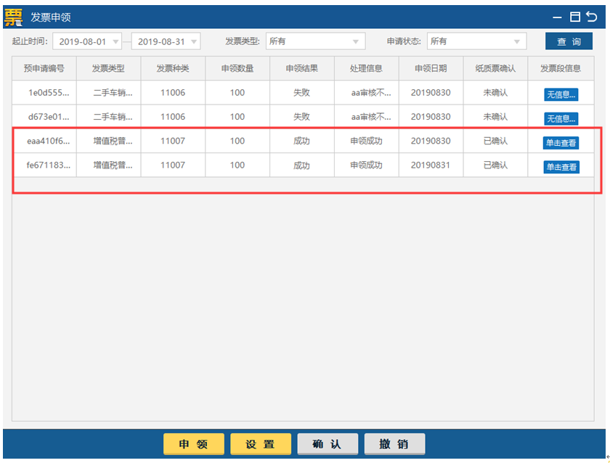The image size is (610, 463).
Task: Click the 预申请编号 column header
Action: (x=44, y=69)
